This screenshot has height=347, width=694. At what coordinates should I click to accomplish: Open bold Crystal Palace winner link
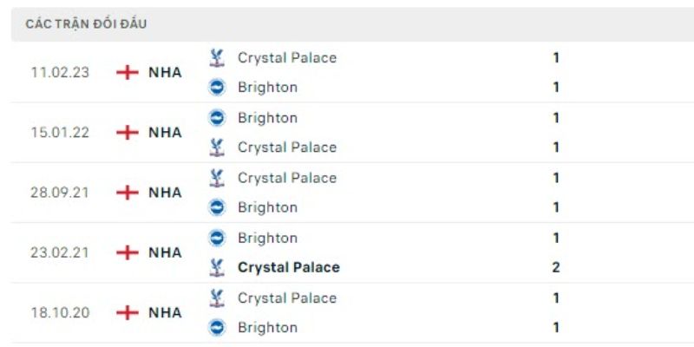pyautogui.click(x=288, y=267)
